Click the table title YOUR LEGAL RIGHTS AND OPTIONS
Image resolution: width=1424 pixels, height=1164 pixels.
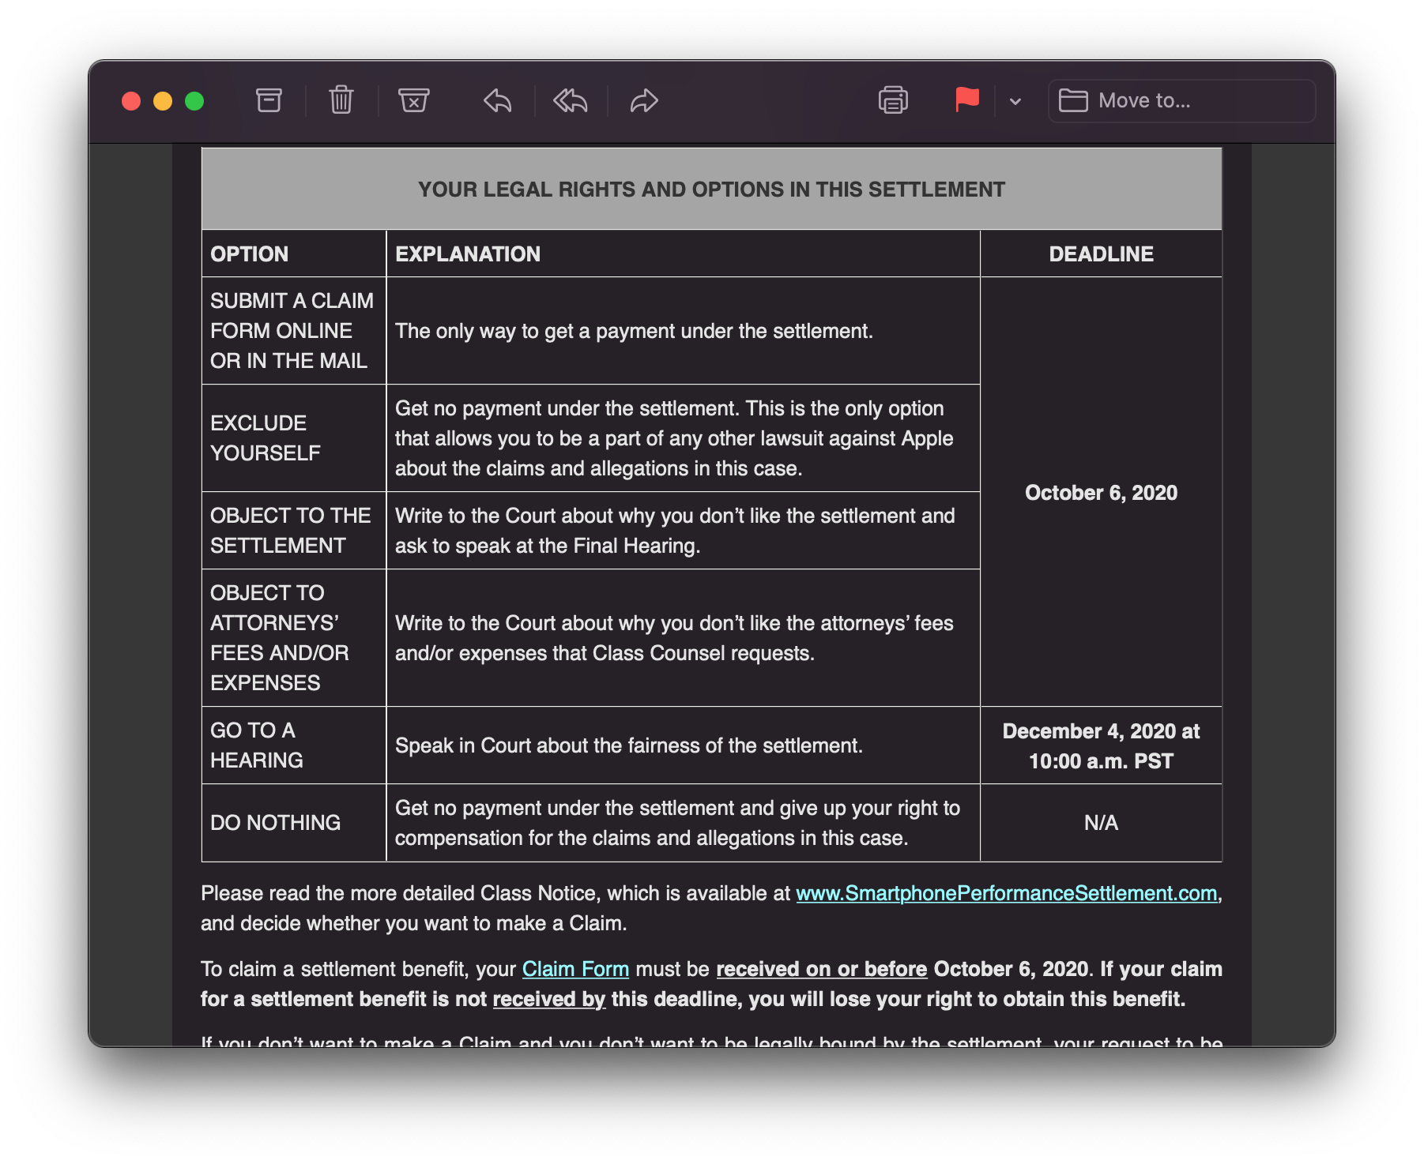pyautogui.click(x=711, y=190)
